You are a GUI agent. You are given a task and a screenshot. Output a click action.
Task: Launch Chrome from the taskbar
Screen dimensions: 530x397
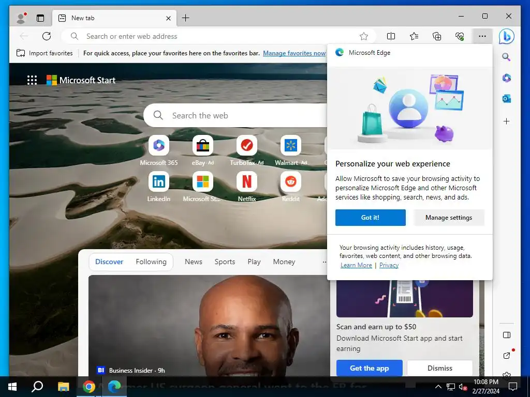pos(89,387)
